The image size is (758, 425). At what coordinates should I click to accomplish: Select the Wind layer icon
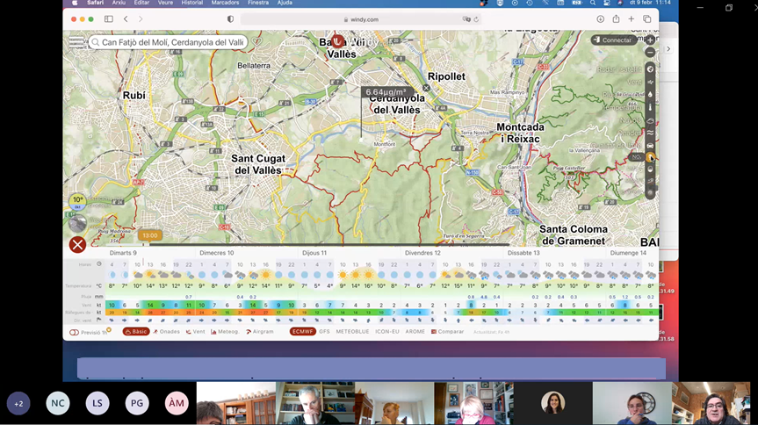[x=650, y=83]
